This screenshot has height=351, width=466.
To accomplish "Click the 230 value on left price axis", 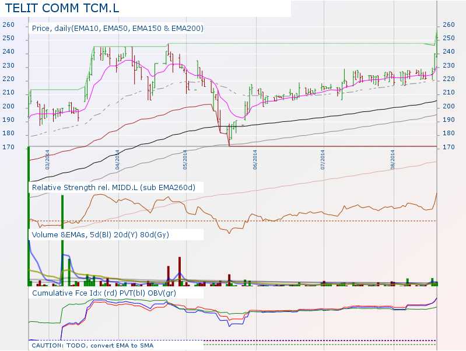I will pos(8,65).
